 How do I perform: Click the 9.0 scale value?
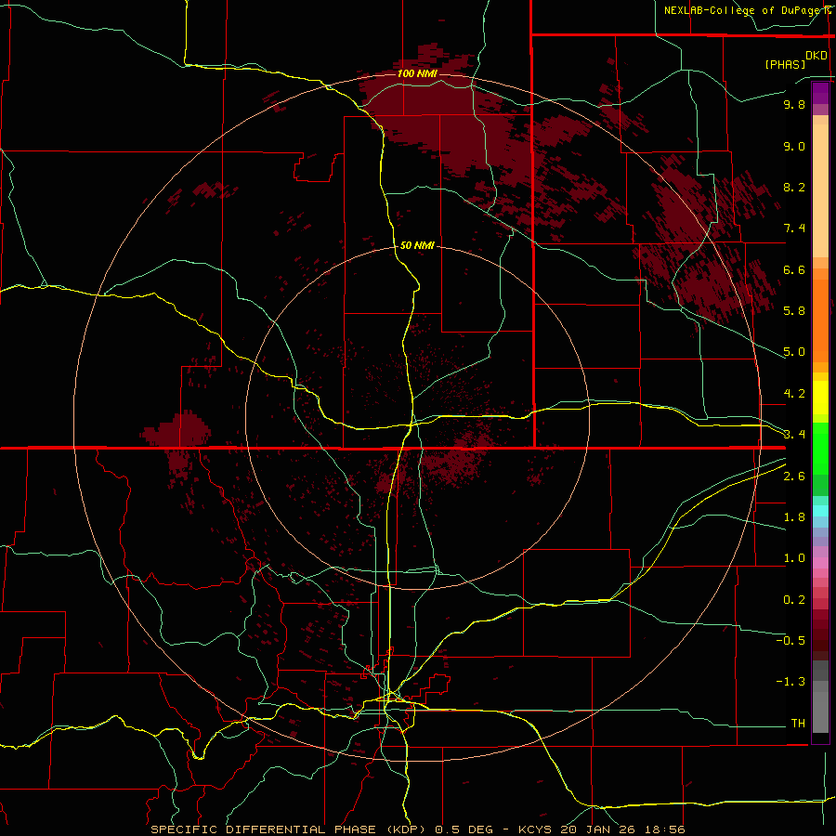pos(794,146)
